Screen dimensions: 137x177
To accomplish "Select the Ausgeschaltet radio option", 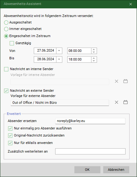I will coord(6,23).
